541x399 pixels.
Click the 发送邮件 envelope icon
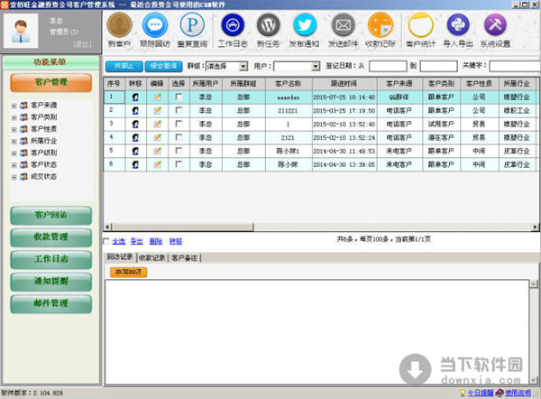(x=343, y=26)
